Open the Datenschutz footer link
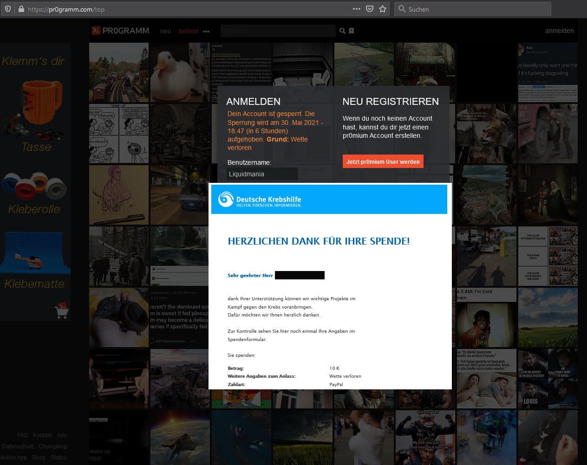This screenshot has width=587, height=465. click(x=18, y=446)
